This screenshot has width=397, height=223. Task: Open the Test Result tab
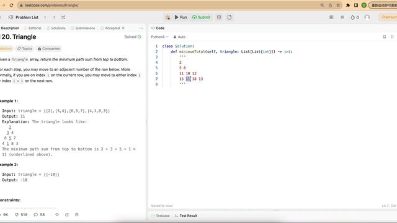[x=186, y=216]
